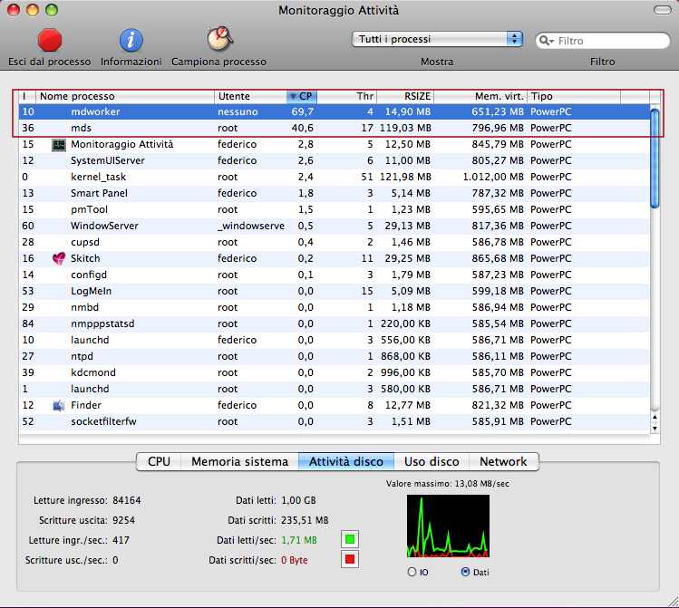Screen dimensions: 679x608
Task: Click the 1.012,00 MB virtual memory value
Action: coord(493,177)
